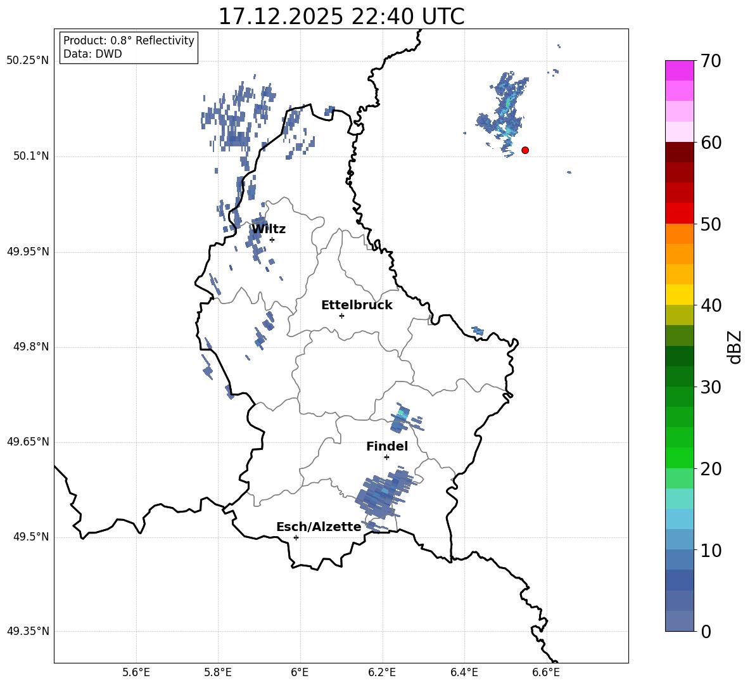The image size is (750, 685).
Task: Click the dBZ colorbar axis label
Action: click(735, 347)
